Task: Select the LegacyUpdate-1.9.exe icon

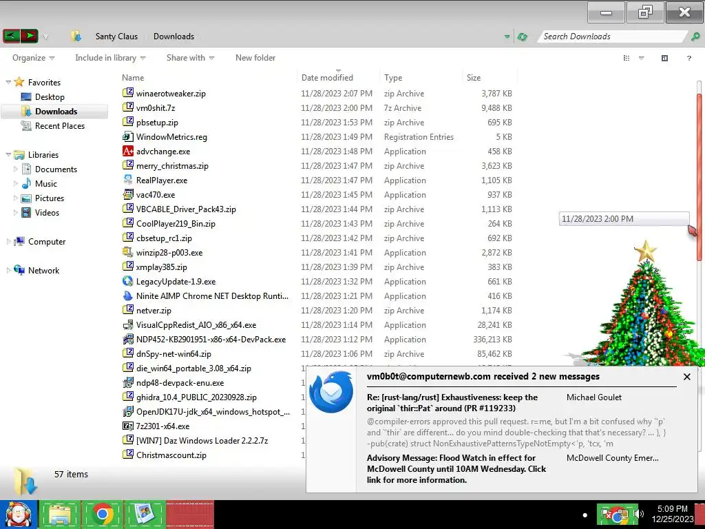Action: pos(128,281)
